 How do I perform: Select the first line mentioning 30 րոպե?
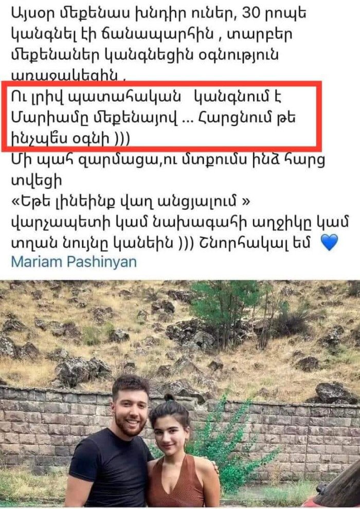tap(159, 14)
